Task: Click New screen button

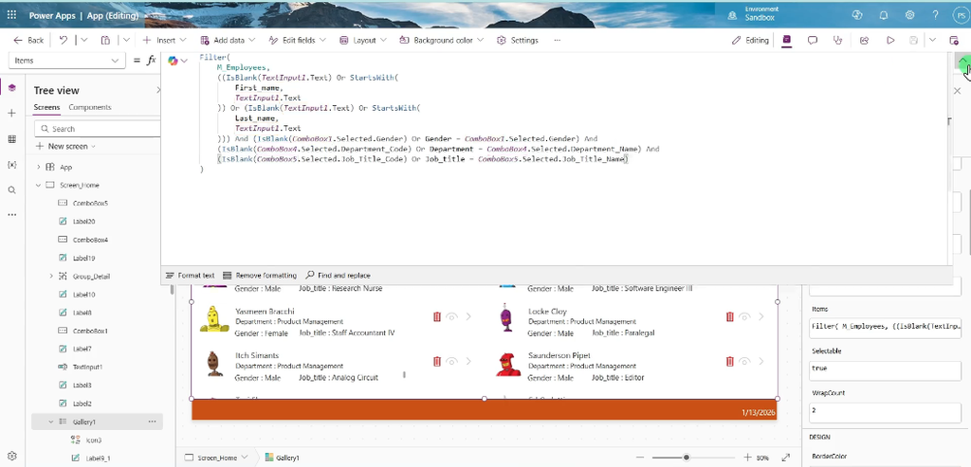Action: click(x=65, y=147)
